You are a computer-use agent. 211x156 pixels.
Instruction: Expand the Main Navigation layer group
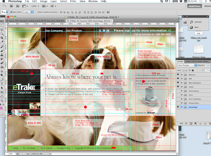182,82
